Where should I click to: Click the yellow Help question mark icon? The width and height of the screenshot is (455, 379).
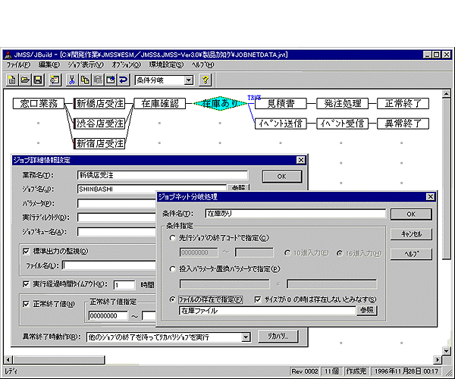point(205,80)
